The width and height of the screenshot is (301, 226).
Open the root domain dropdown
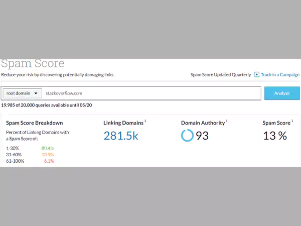coord(22,93)
